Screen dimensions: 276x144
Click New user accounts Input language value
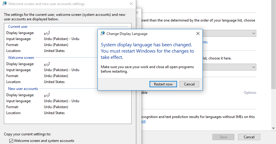[x=62, y=101]
